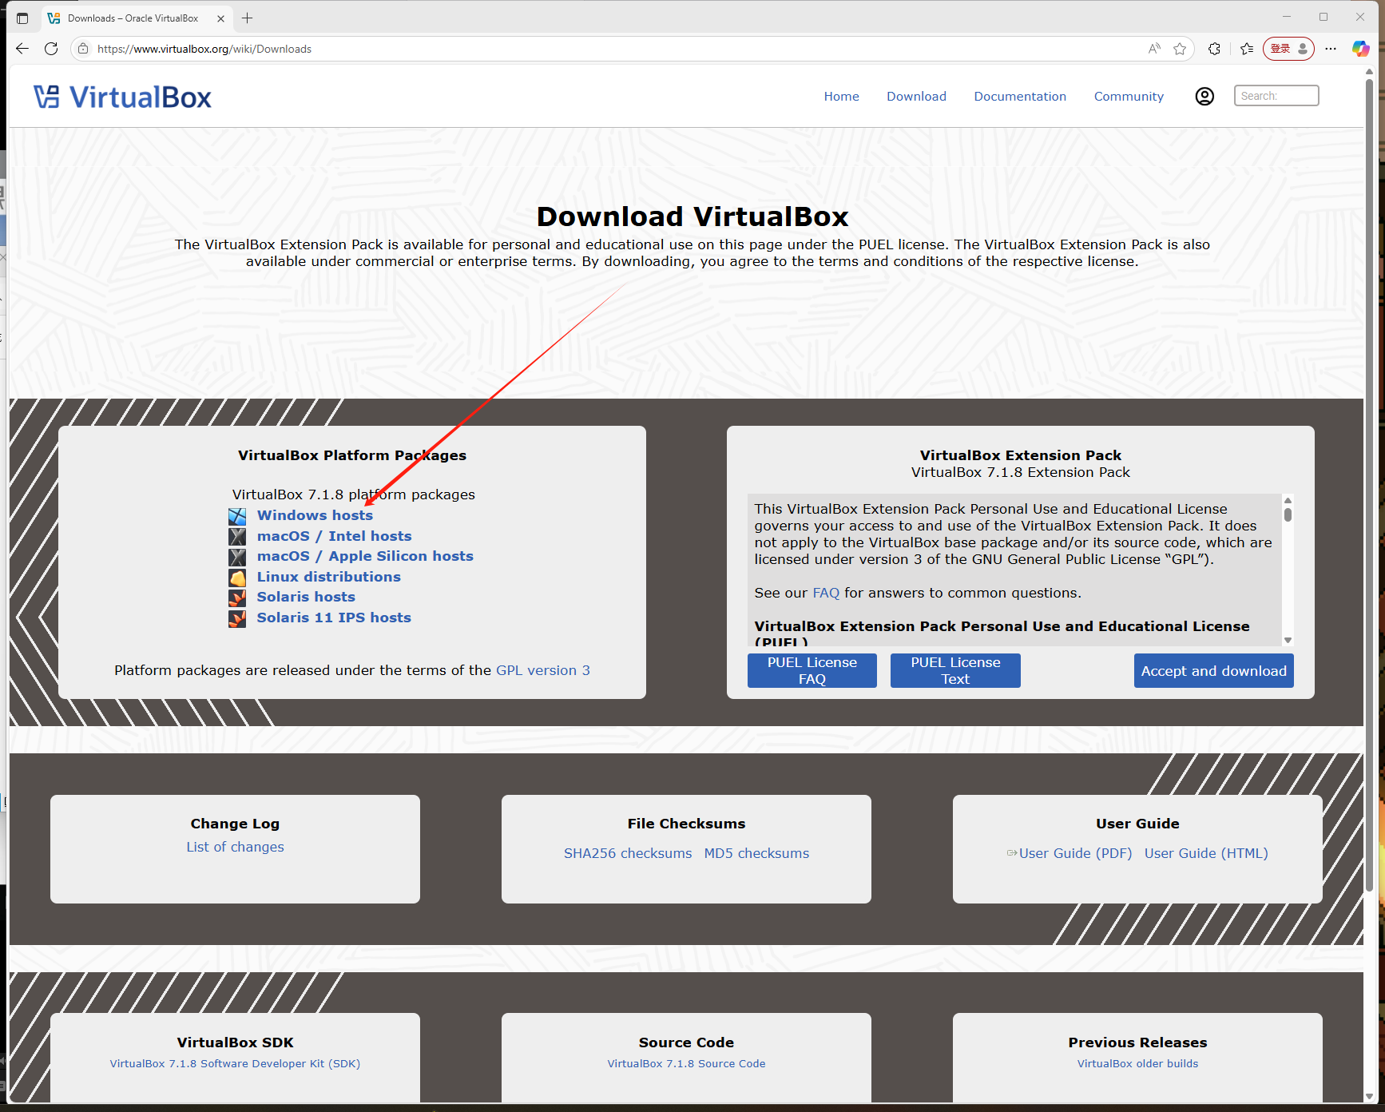Open favorites list icon
Viewport: 1385px width, 1112px height.
[1247, 49]
